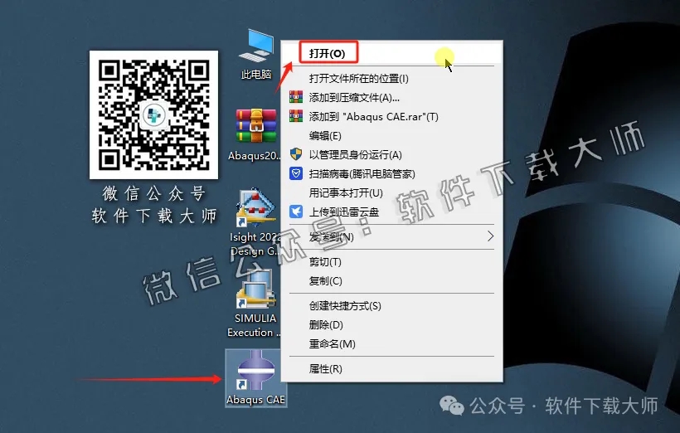Choose 编辑(E) in the context menu
Image resolution: width=680 pixels, height=433 pixels.
click(392, 136)
